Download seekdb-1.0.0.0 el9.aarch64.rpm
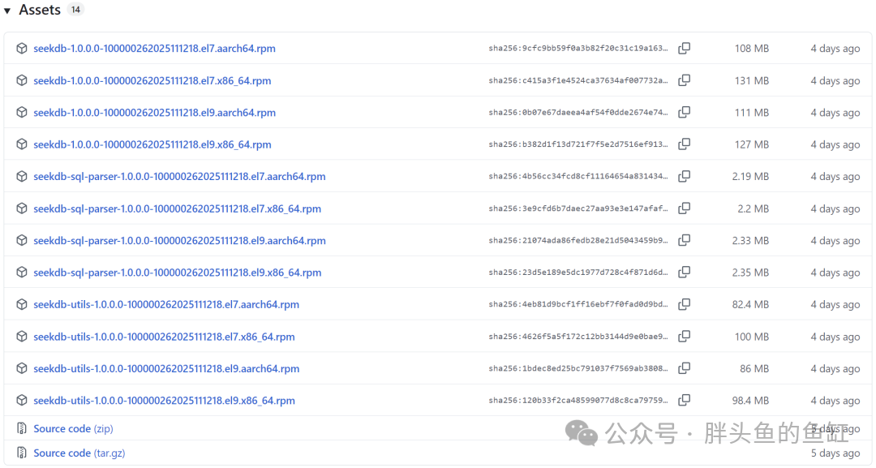This screenshot has height=468, width=876. tap(154, 112)
